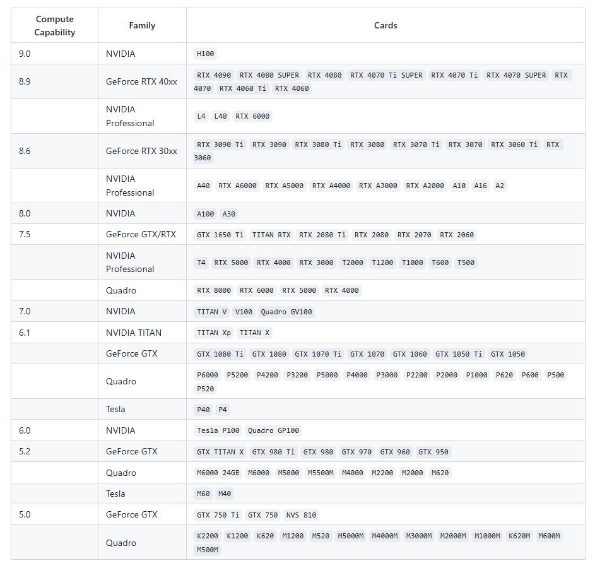
Task: Select the M6000 24GB tag
Action: (x=218, y=473)
